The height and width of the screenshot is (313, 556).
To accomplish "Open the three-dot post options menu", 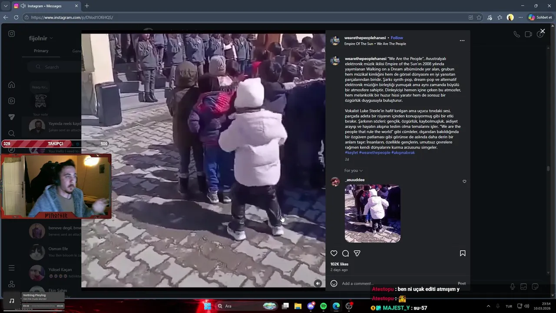I will click(462, 40).
